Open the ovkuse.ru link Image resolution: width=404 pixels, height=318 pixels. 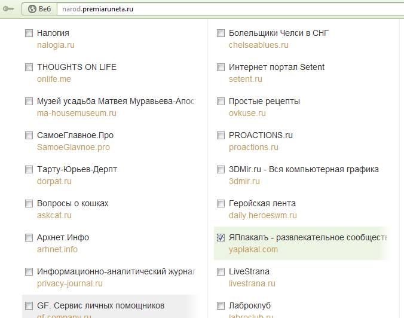pyautogui.click(x=247, y=113)
